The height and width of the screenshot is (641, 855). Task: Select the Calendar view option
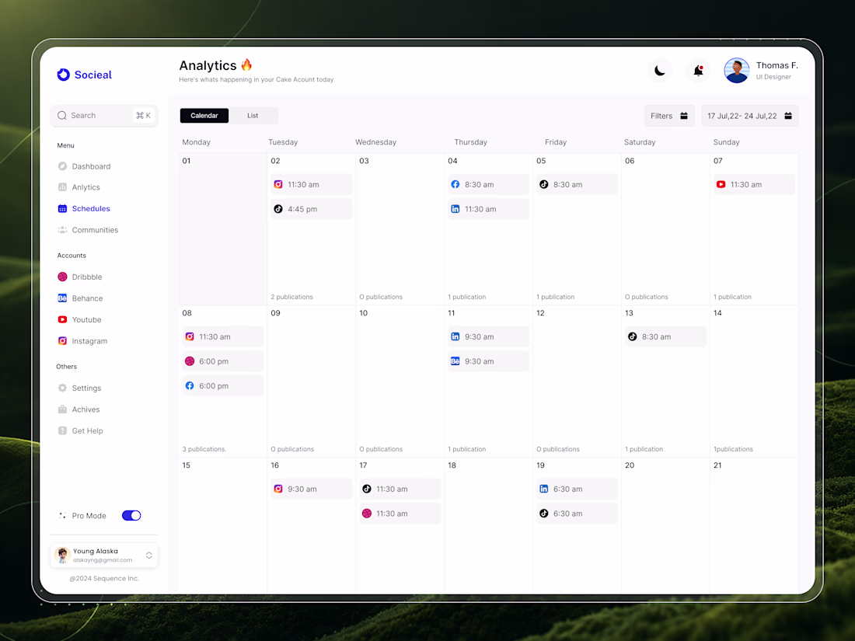[204, 116]
